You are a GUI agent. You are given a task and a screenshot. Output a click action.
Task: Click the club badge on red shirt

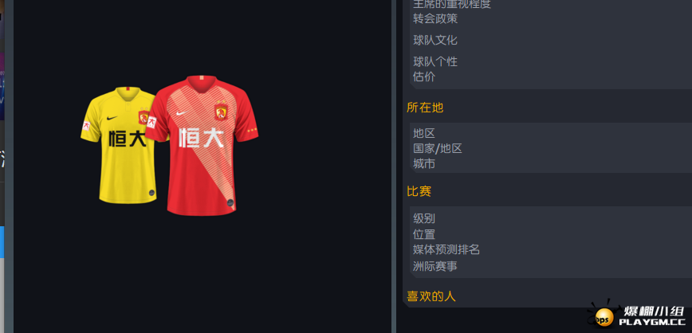(221, 111)
